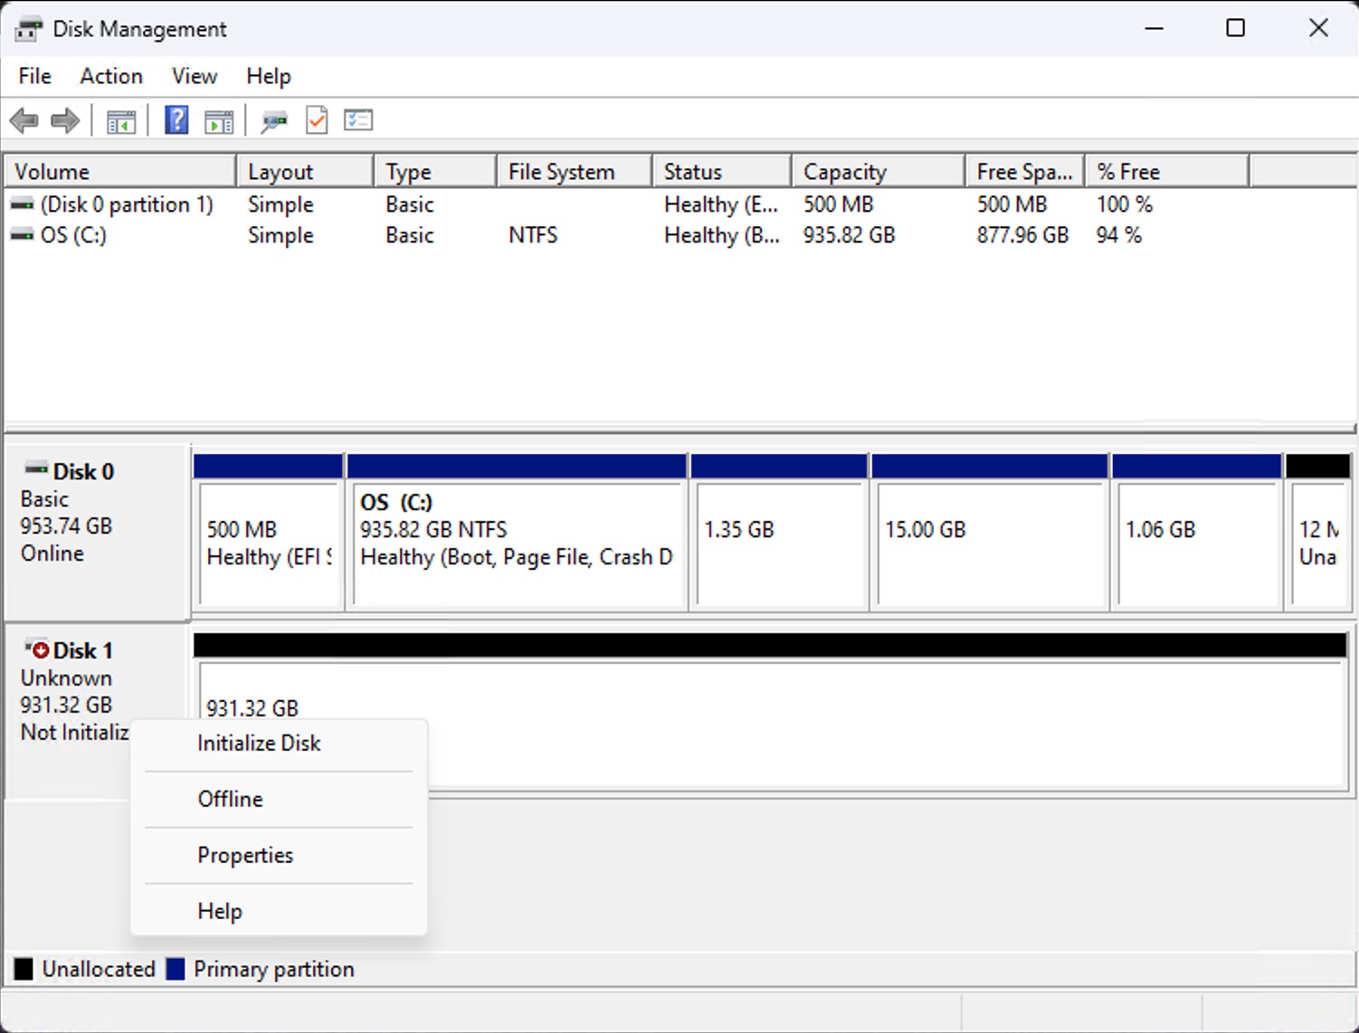Click the NTFS file system cell

(x=533, y=236)
